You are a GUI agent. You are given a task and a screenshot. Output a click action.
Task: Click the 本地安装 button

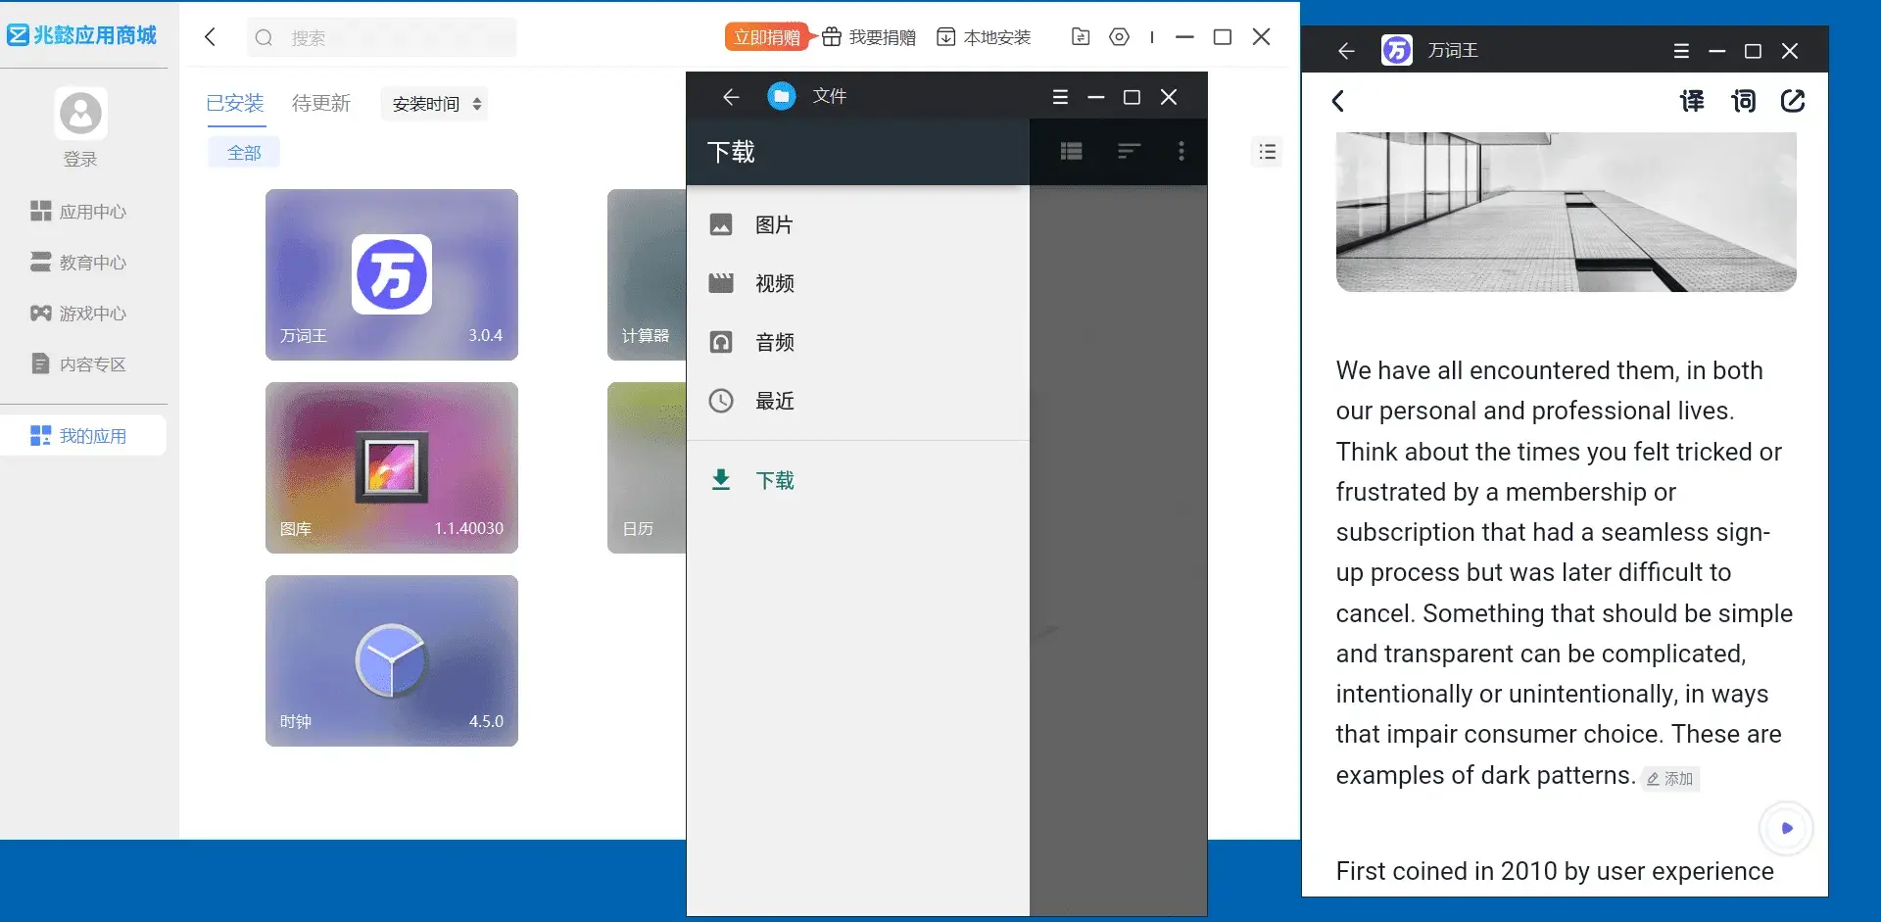[x=984, y=37]
